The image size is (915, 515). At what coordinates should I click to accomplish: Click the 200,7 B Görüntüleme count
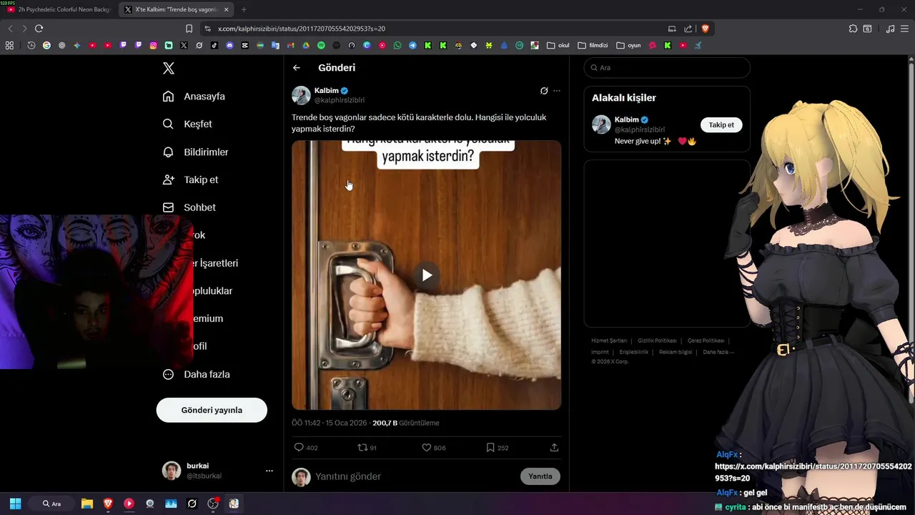tap(405, 423)
